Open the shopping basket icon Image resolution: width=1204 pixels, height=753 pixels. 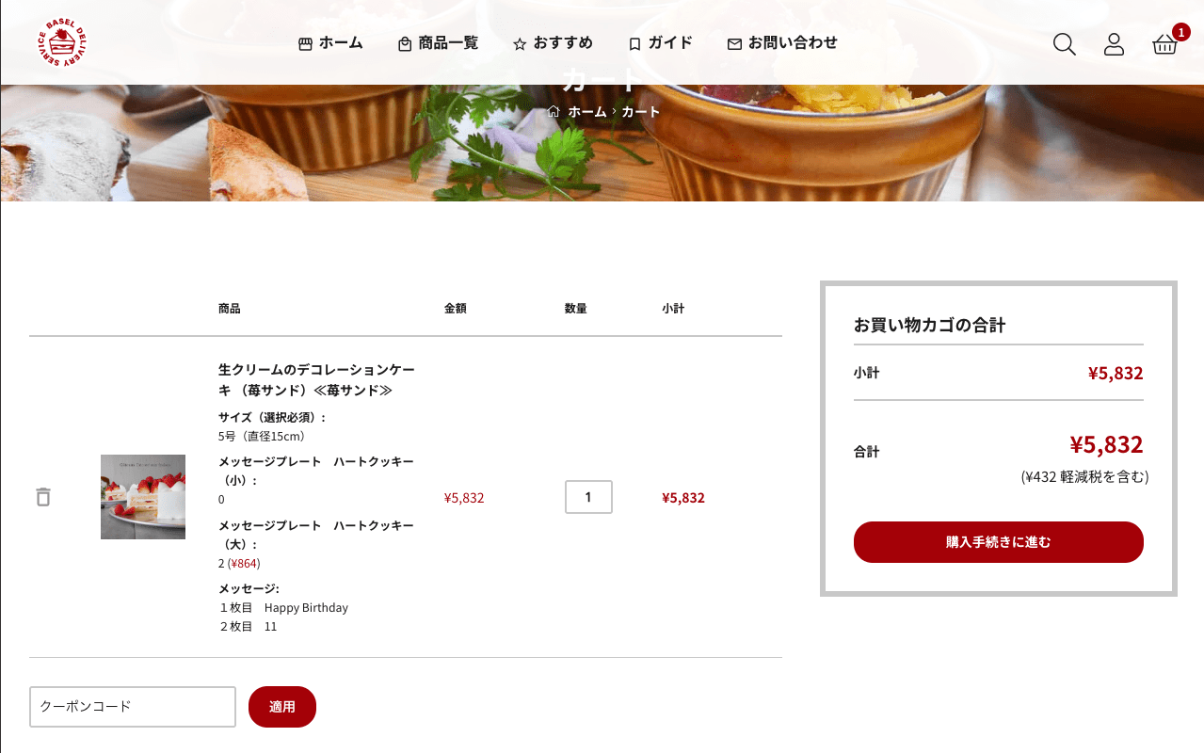[x=1164, y=44]
